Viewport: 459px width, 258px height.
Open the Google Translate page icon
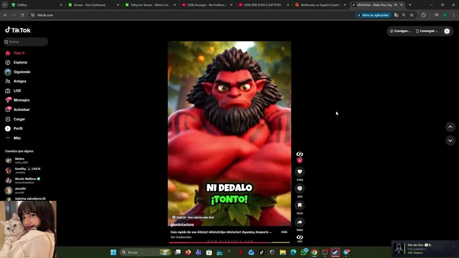point(396,15)
